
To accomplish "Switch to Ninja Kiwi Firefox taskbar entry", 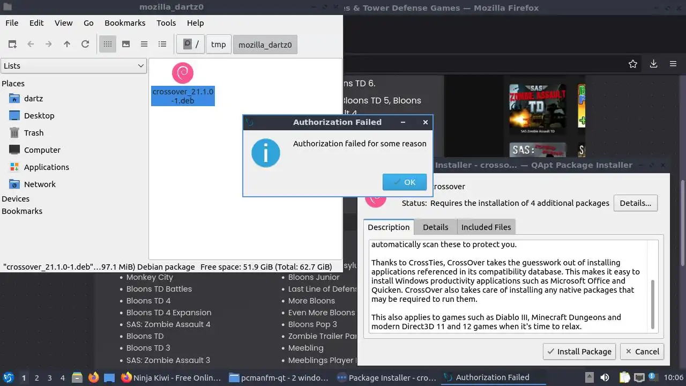I will pos(171,377).
